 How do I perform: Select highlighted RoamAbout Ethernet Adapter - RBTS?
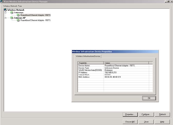pos(35,15)
